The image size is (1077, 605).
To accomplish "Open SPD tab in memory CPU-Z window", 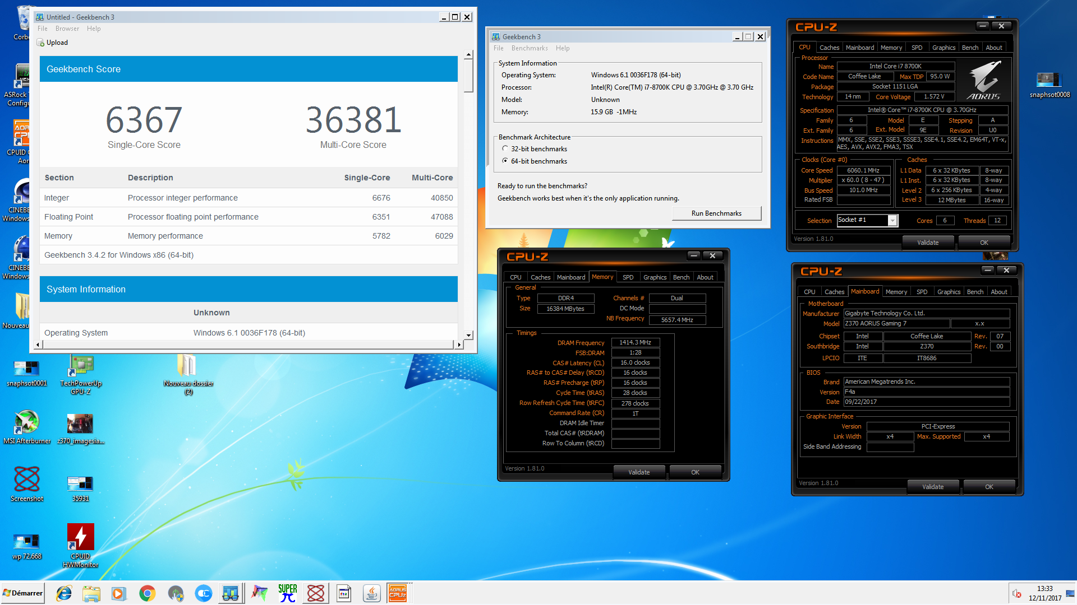I will tap(628, 277).
